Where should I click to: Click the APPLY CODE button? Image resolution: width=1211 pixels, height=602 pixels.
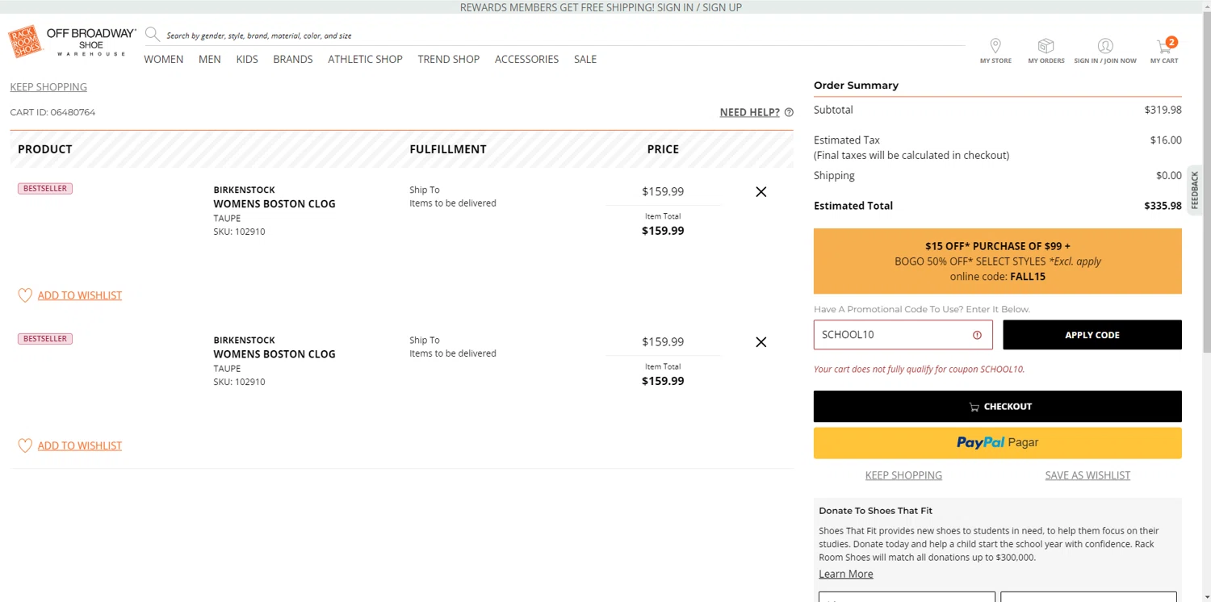coord(1092,335)
